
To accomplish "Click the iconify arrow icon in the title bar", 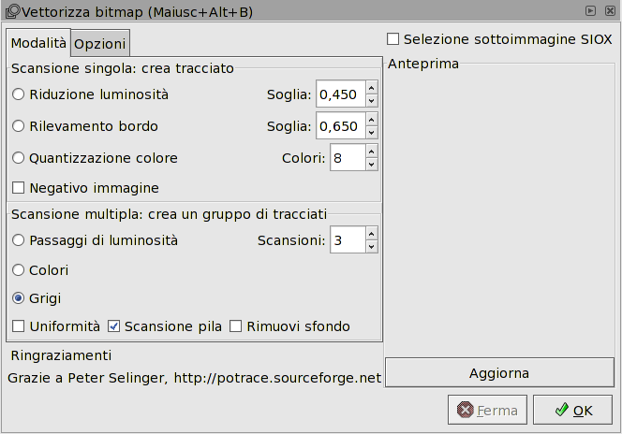I will click(591, 11).
